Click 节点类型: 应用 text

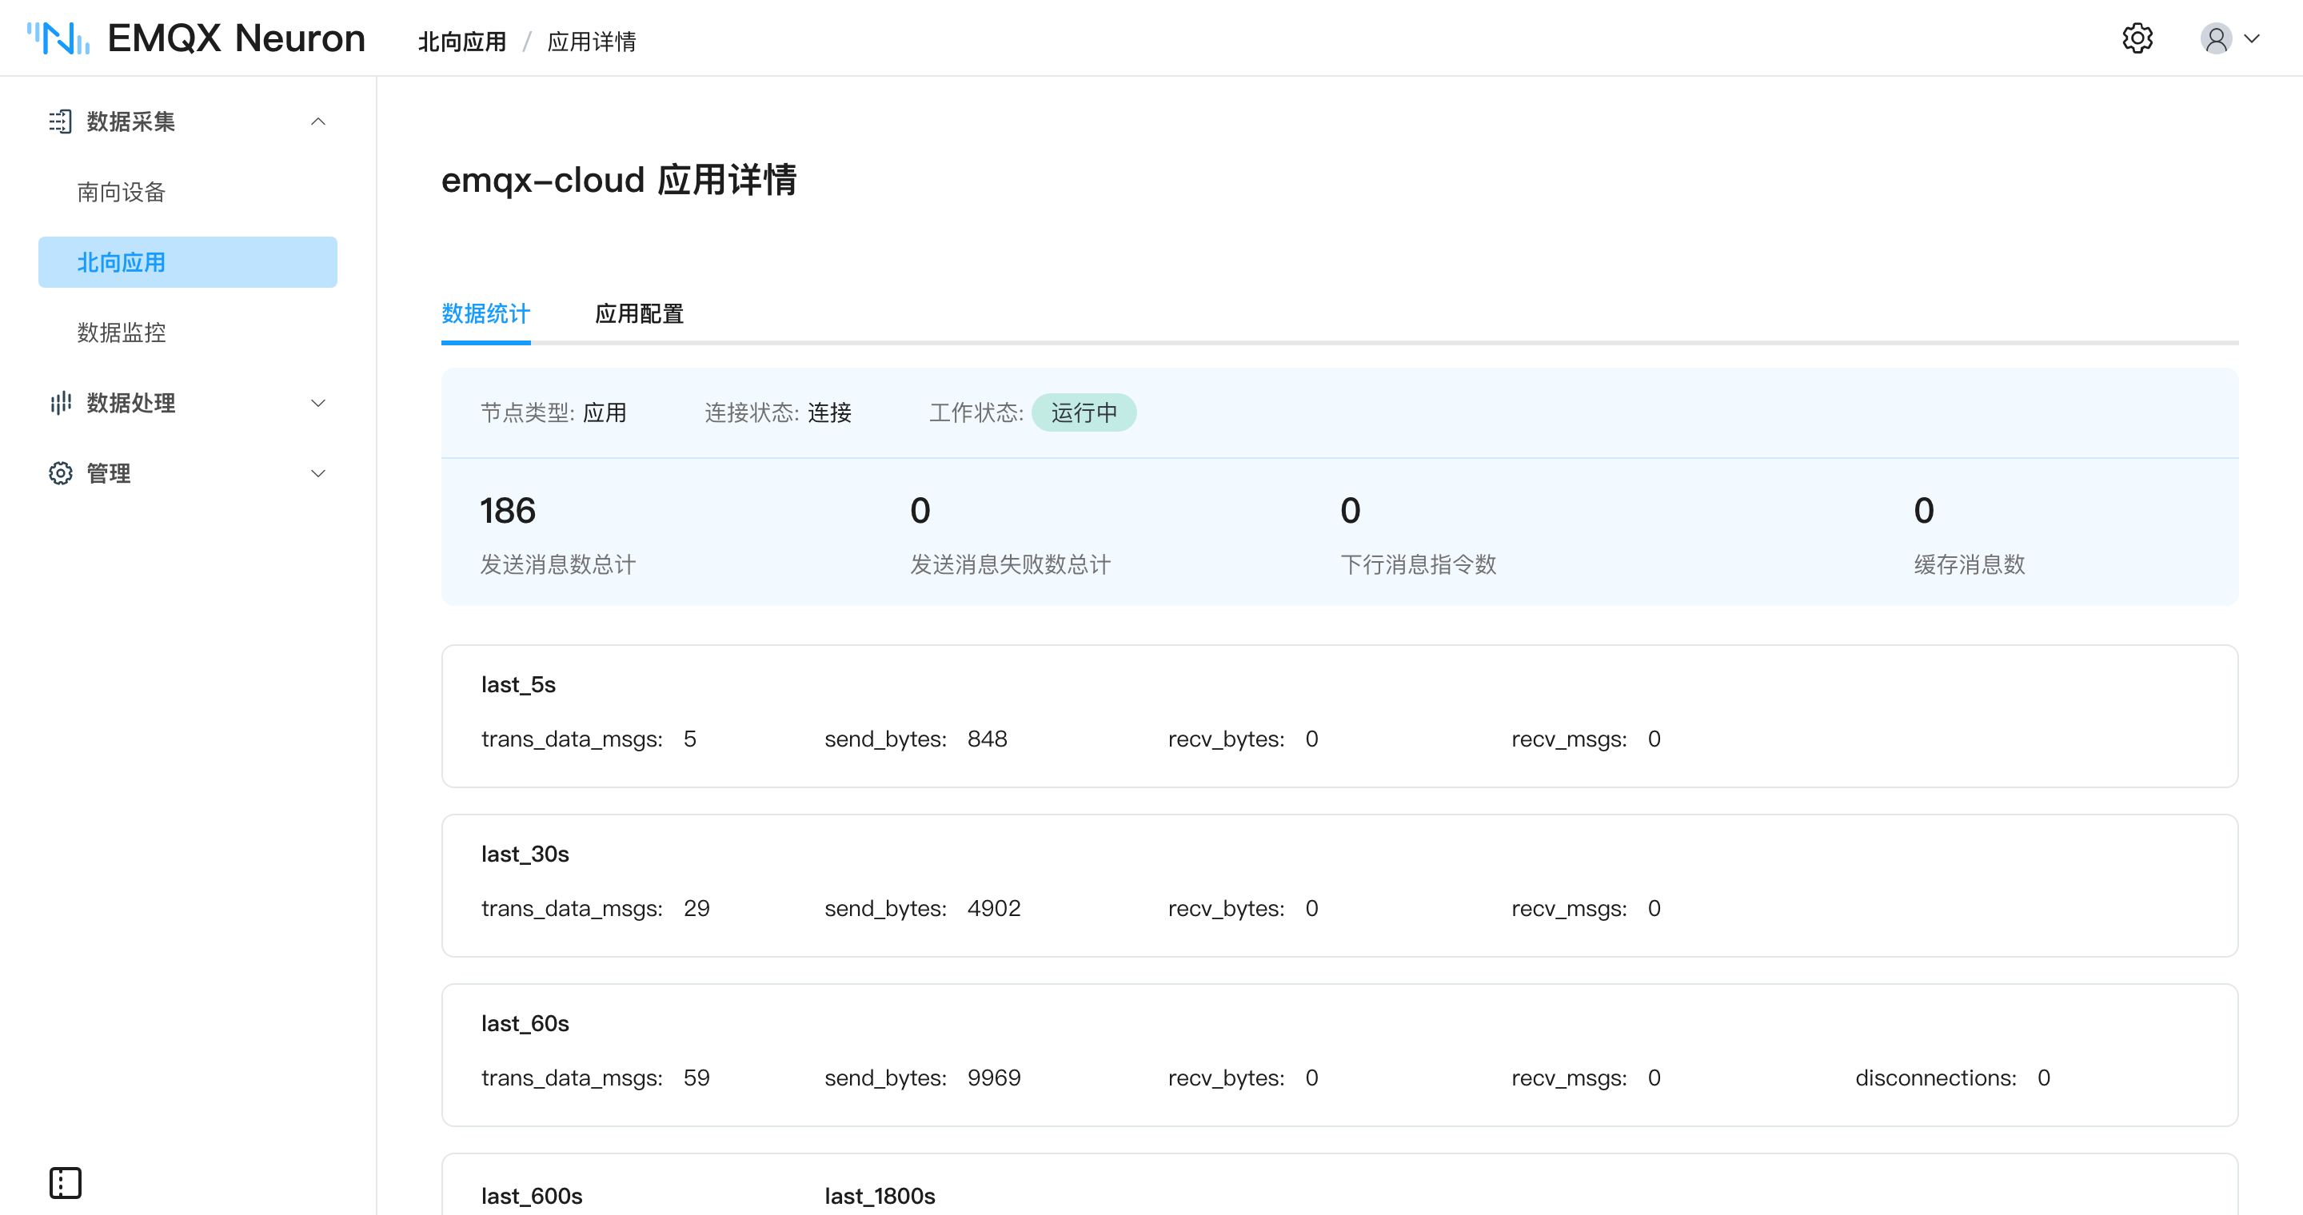(x=553, y=412)
